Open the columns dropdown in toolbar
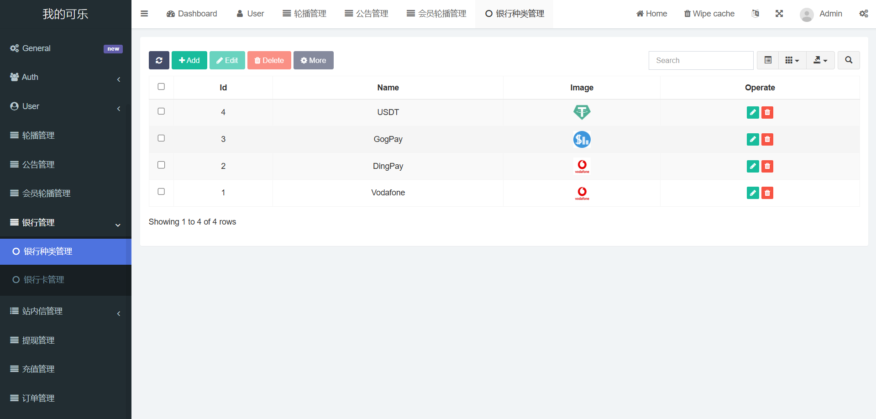 (x=792, y=60)
